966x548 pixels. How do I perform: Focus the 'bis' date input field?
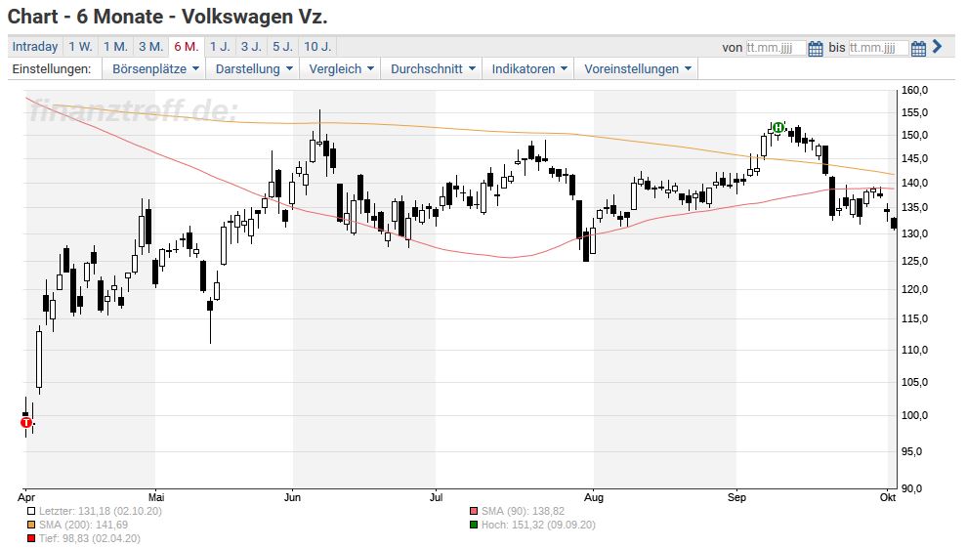click(x=878, y=48)
